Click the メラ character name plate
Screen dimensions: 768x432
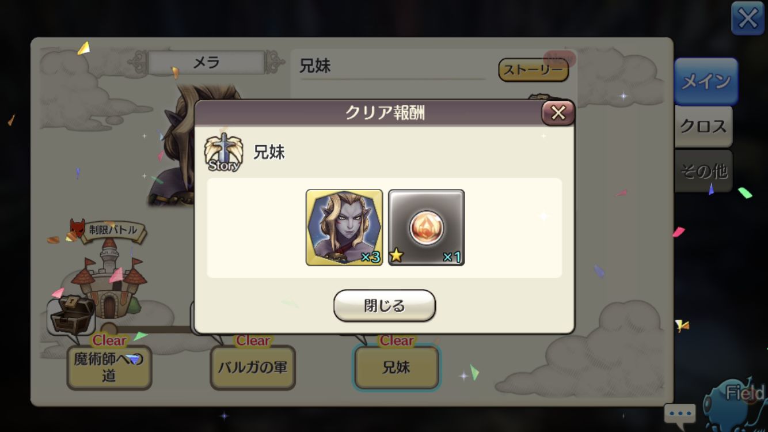(x=206, y=62)
